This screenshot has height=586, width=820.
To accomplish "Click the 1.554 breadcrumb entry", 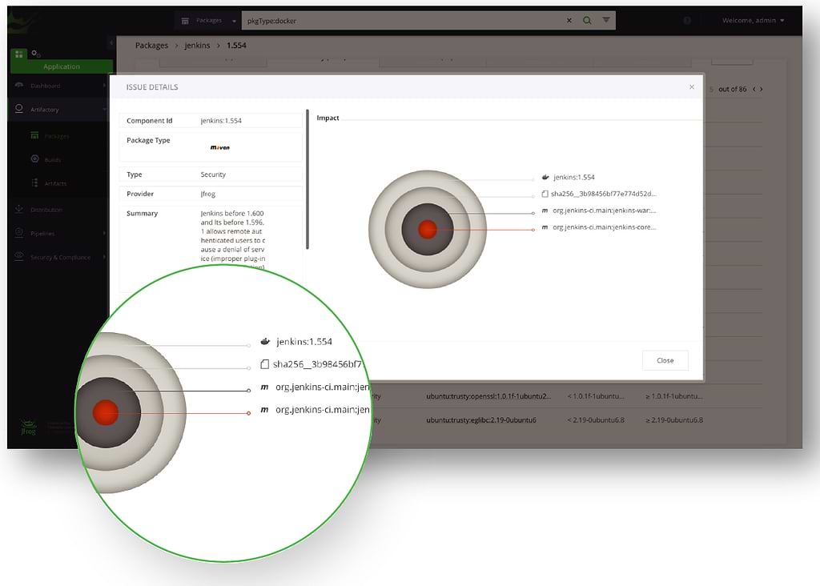I will point(236,46).
